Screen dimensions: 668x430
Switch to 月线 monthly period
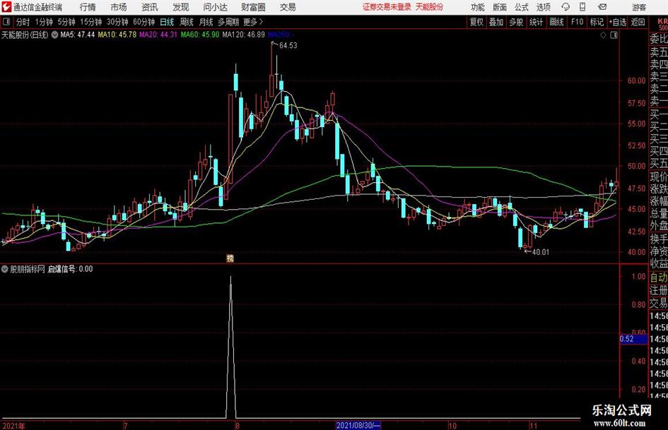(206, 22)
